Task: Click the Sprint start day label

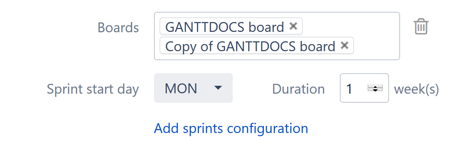Action: pyautogui.click(x=93, y=89)
